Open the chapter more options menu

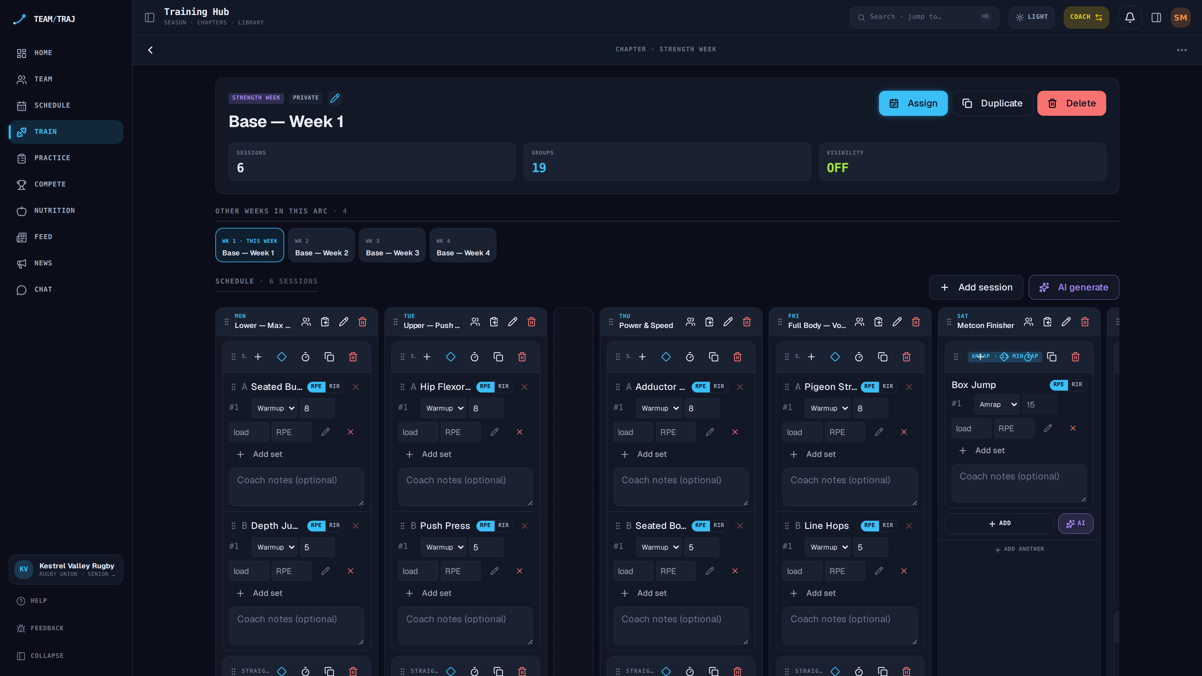coord(1181,50)
